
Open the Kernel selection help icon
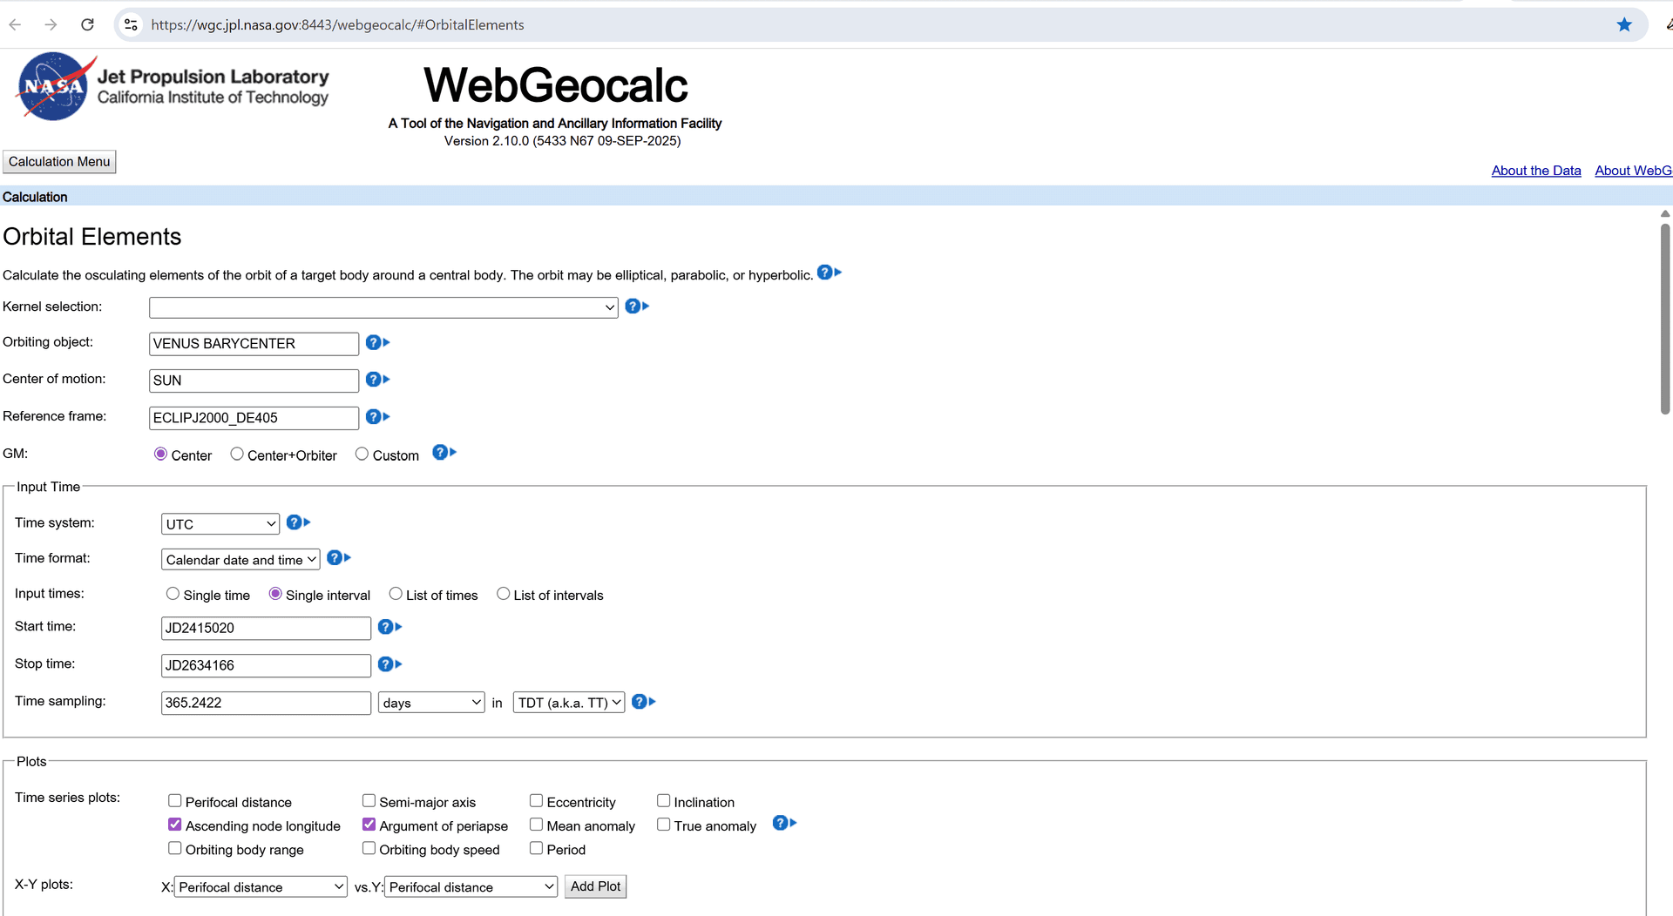point(634,306)
